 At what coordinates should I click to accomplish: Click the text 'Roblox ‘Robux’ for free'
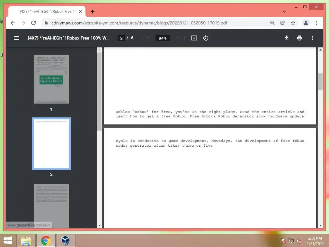144,112
